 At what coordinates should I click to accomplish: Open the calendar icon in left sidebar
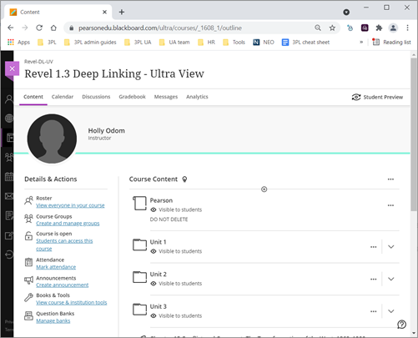point(9,177)
